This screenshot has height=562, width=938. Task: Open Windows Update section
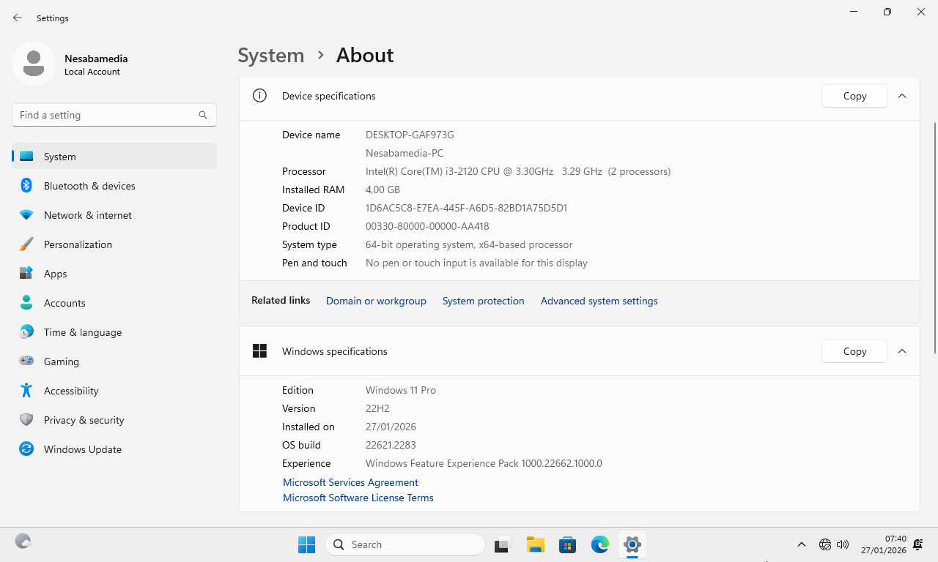[x=82, y=449]
